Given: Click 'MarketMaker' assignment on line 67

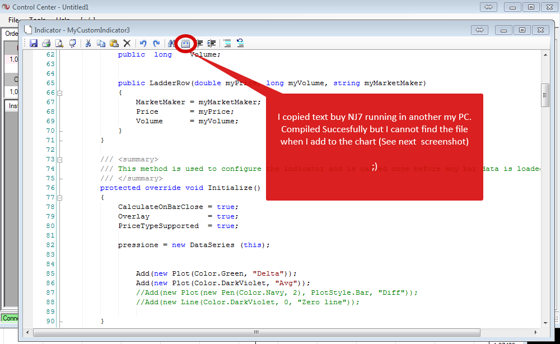Looking at the screenshot, I should coord(160,102).
